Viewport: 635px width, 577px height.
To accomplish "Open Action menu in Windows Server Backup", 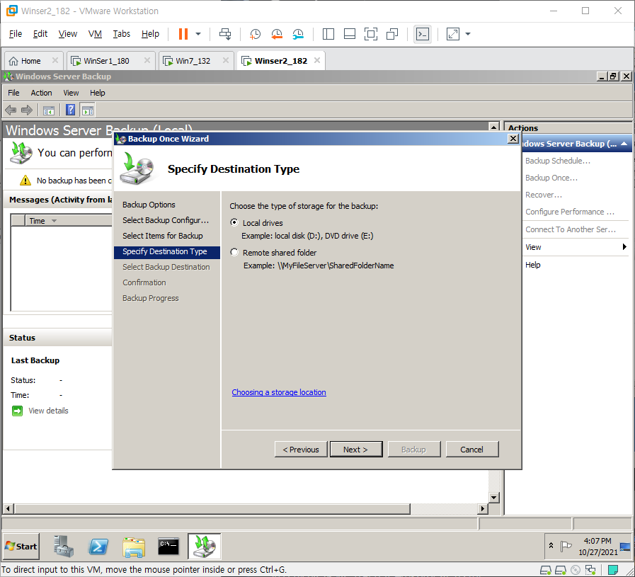I will 41,93.
